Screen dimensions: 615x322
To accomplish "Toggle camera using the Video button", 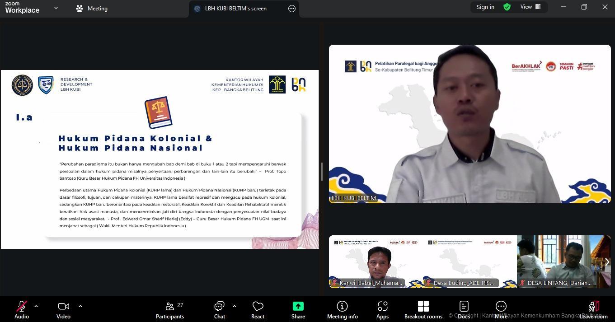I will coord(63,310).
